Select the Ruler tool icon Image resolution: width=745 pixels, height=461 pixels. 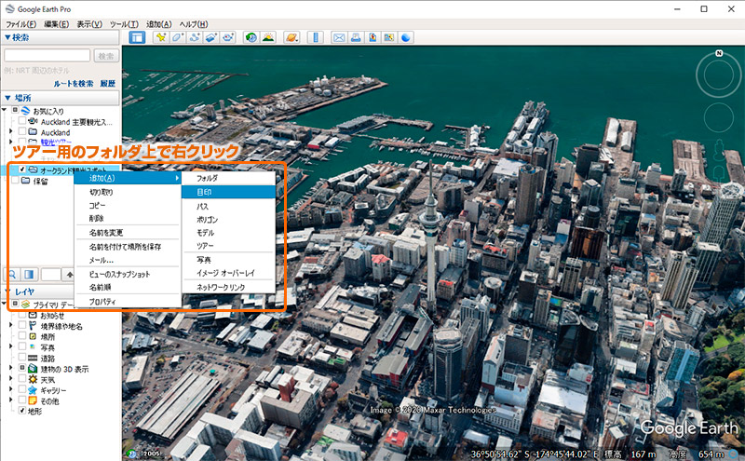(x=316, y=37)
